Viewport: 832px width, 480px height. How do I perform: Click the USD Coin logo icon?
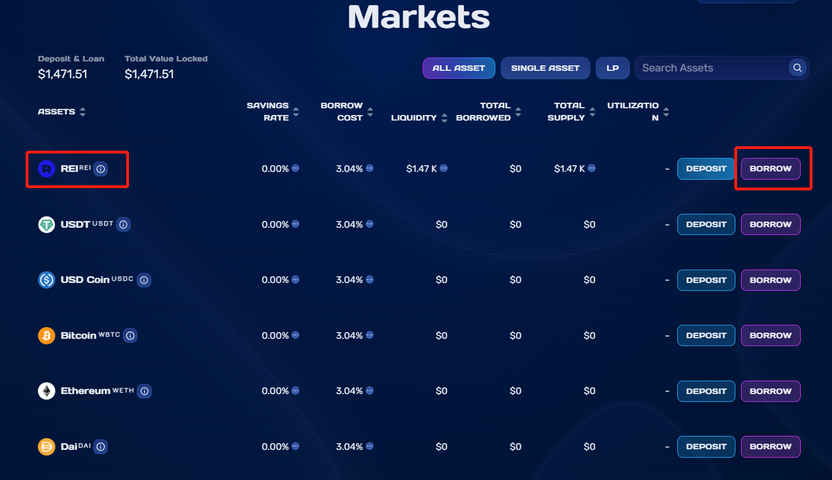[x=46, y=280]
